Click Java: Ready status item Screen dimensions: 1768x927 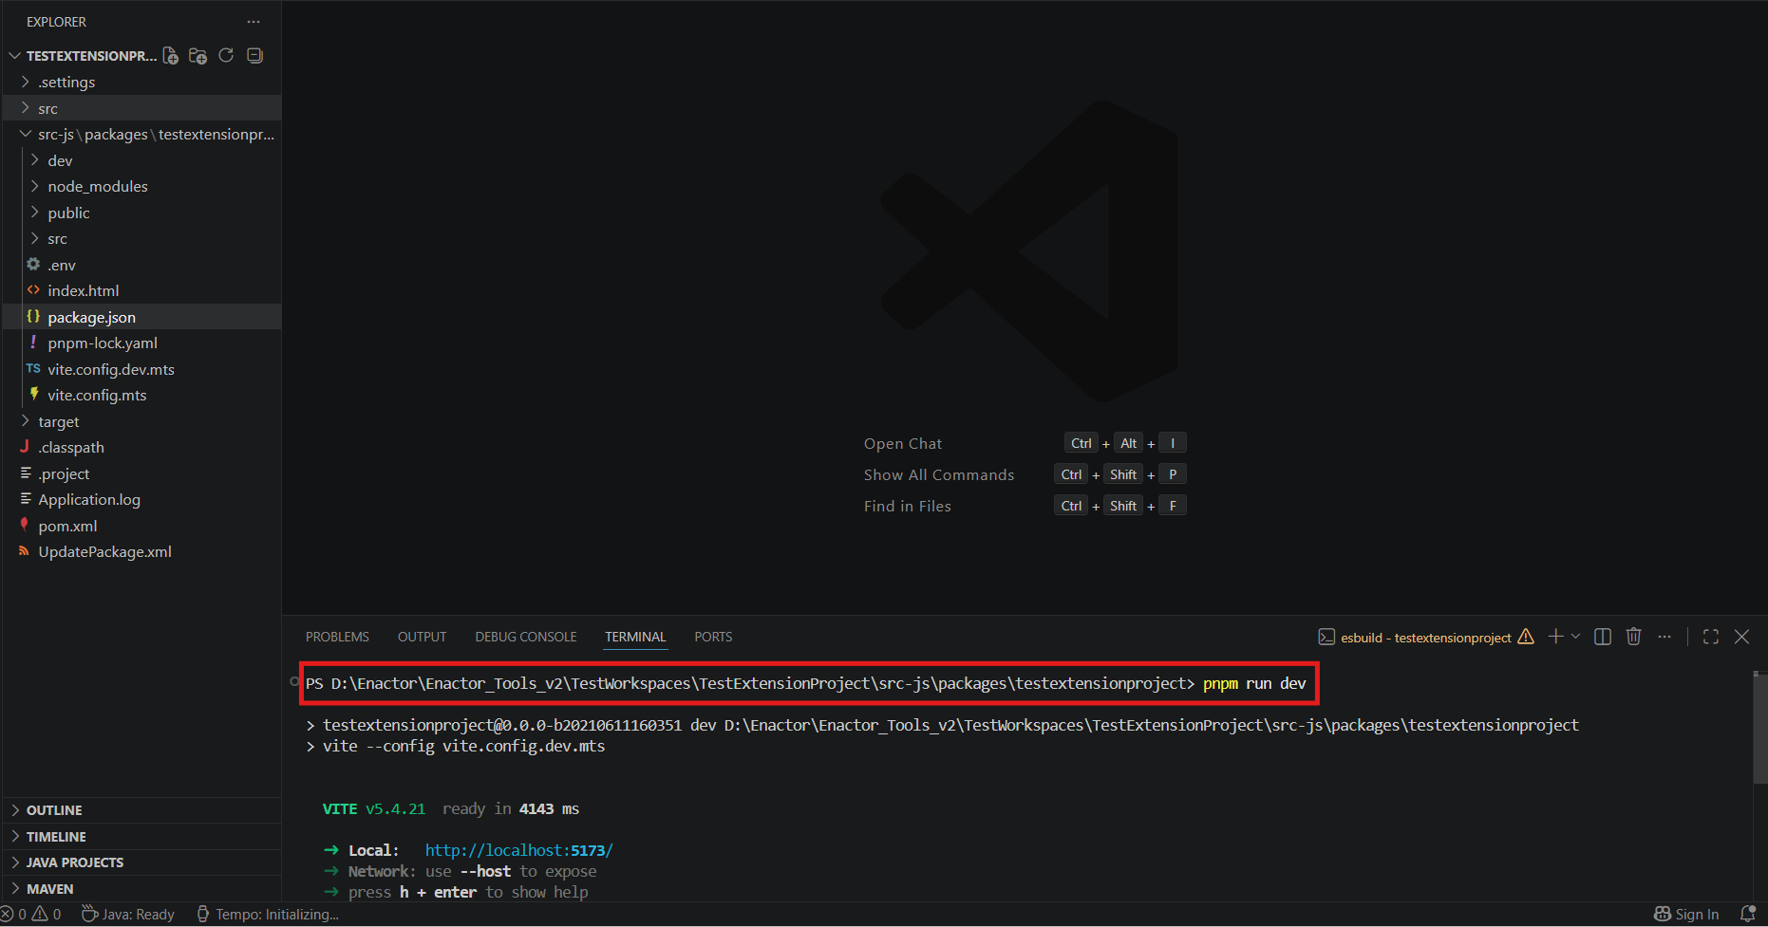(128, 914)
